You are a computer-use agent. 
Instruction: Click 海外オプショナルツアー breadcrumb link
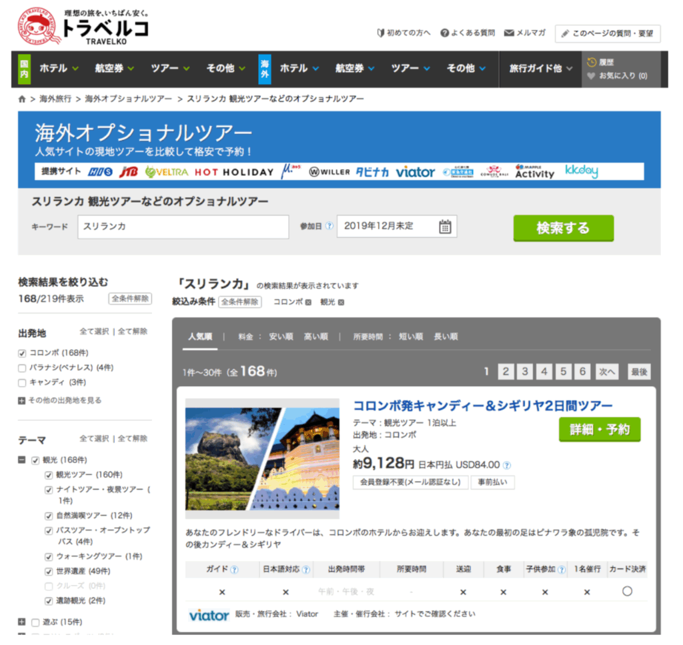(x=129, y=99)
